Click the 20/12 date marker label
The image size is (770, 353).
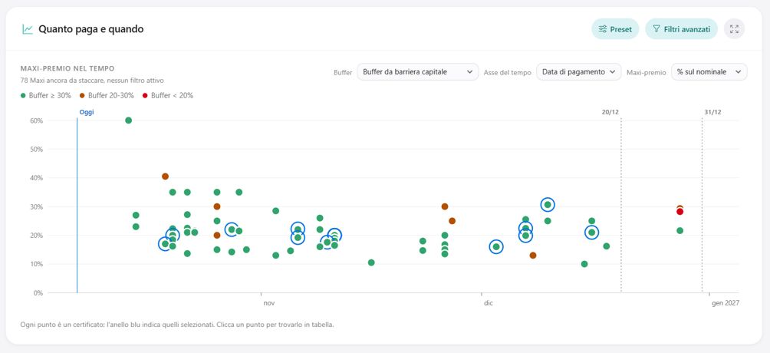(x=610, y=112)
